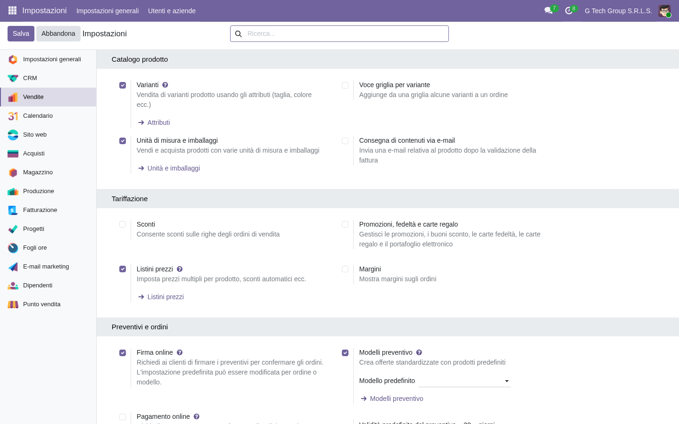Uncheck the Modelli preventivo checkbox
This screenshot has width=679, height=424.
point(345,353)
